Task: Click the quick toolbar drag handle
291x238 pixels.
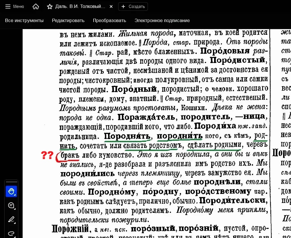Action: (11, 182)
